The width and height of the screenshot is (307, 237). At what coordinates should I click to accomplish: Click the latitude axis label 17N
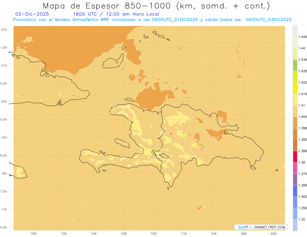(x=4, y=209)
